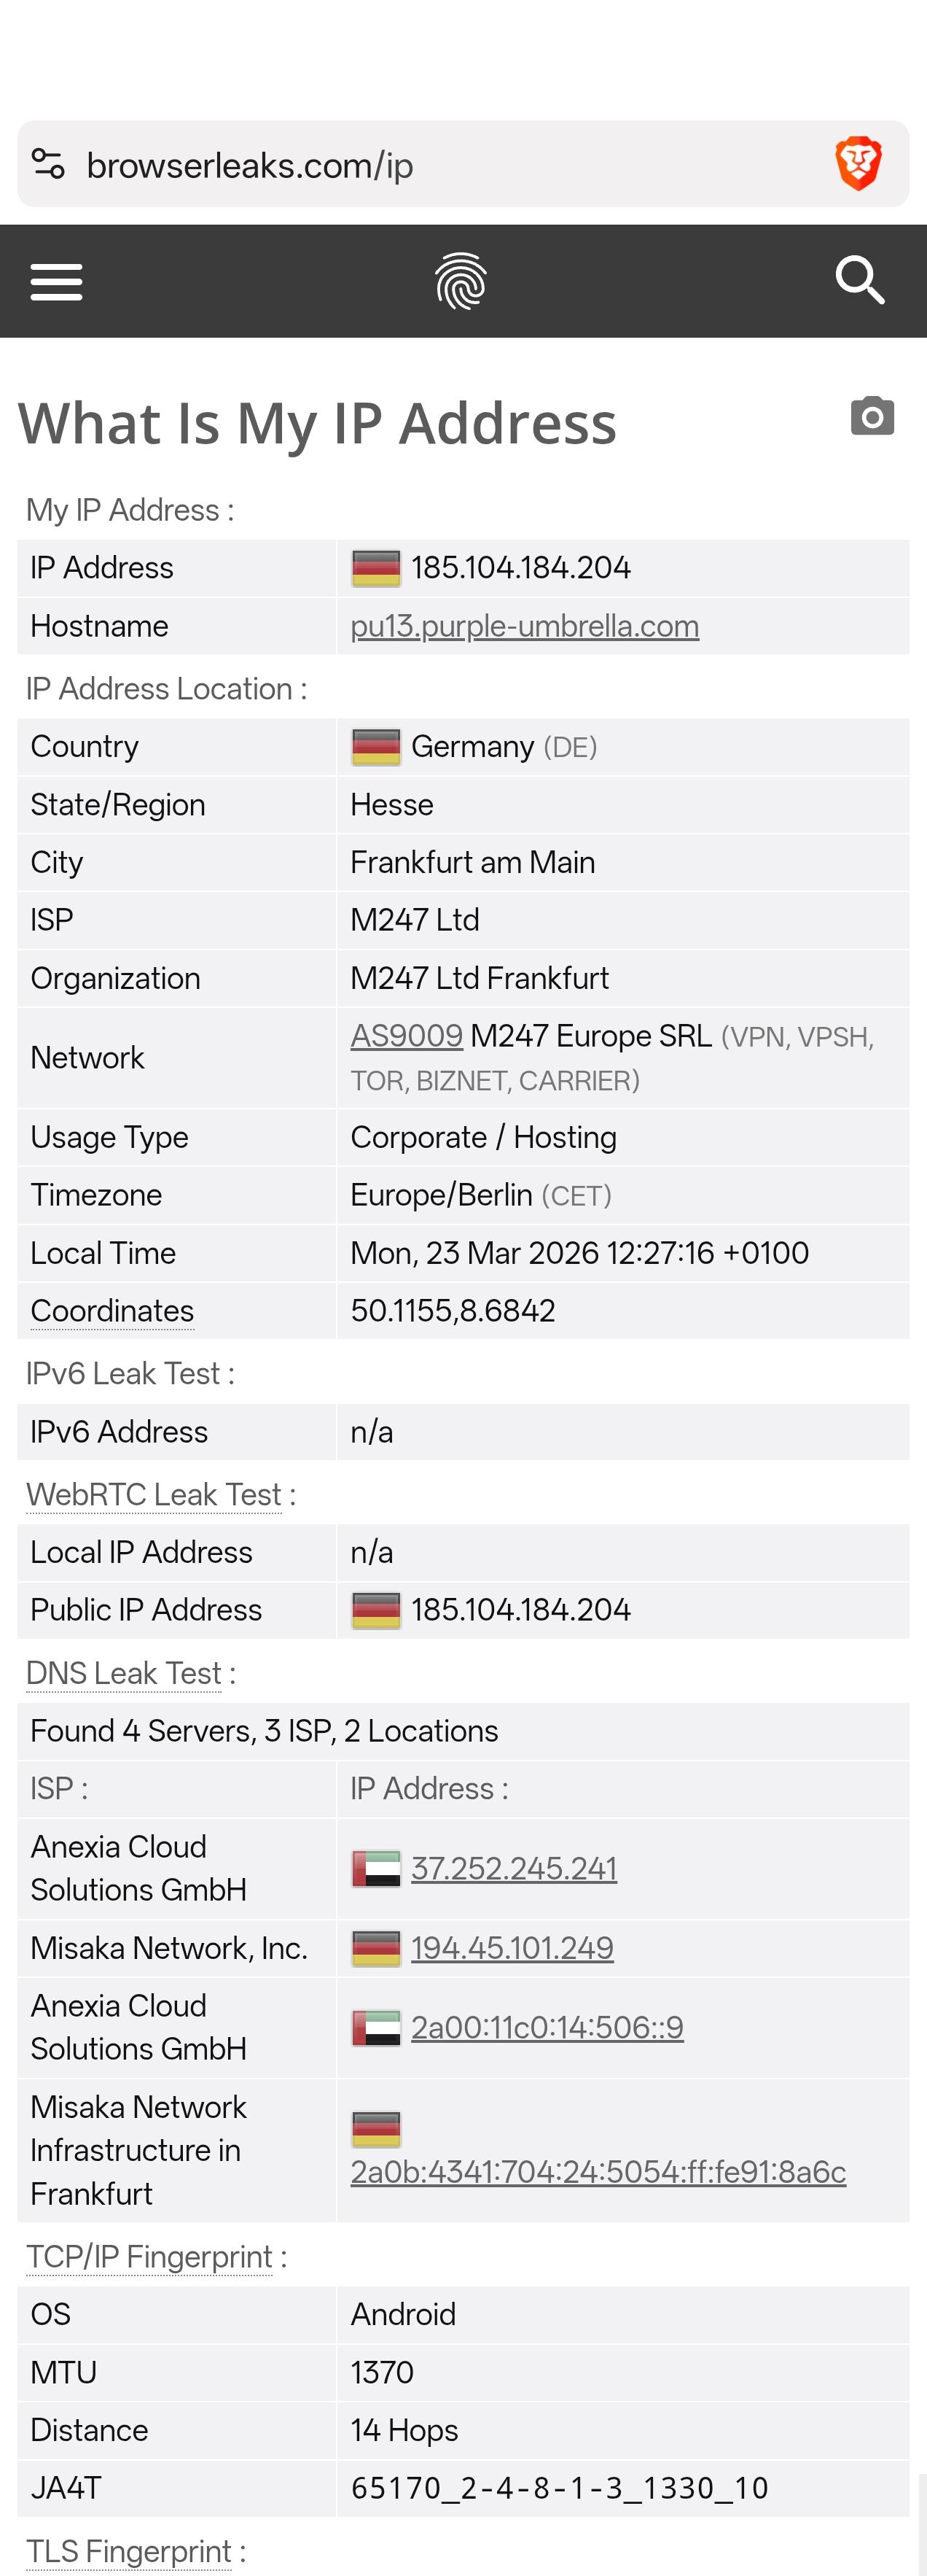The width and height of the screenshot is (927, 2576).
Task: Open the 2a0b:4341:704:24:5054:ff:fe91:8a6c link
Action: pyautogui.click(x=598, y=2172)
